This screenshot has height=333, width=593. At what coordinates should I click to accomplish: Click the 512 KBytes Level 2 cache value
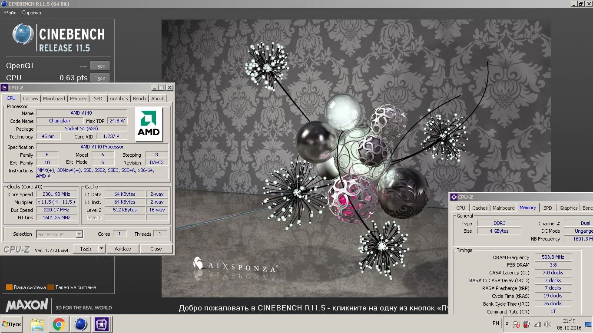coord(125,210)
